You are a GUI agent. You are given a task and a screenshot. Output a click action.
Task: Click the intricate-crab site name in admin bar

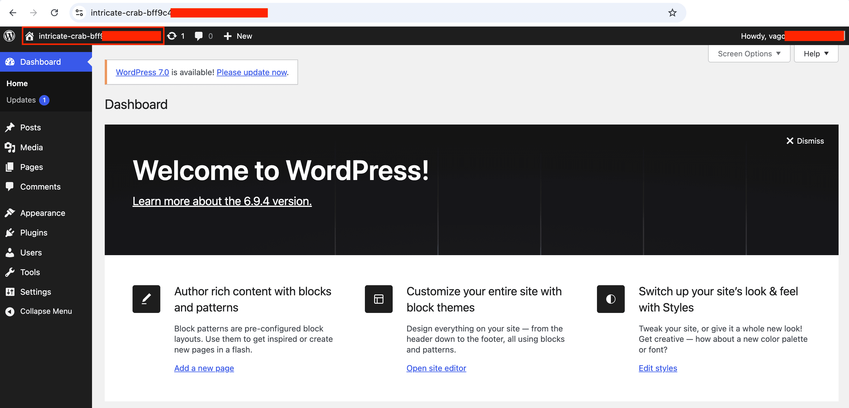tap(100, 36)
